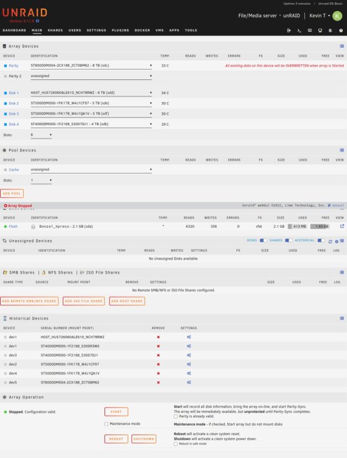Go to the Dashboard tab

[14, 31]
